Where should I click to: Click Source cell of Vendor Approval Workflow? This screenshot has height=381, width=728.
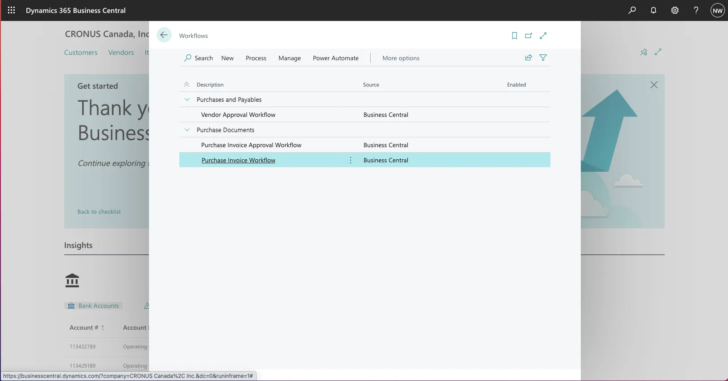pyautogui.click(x=386, y=115)
